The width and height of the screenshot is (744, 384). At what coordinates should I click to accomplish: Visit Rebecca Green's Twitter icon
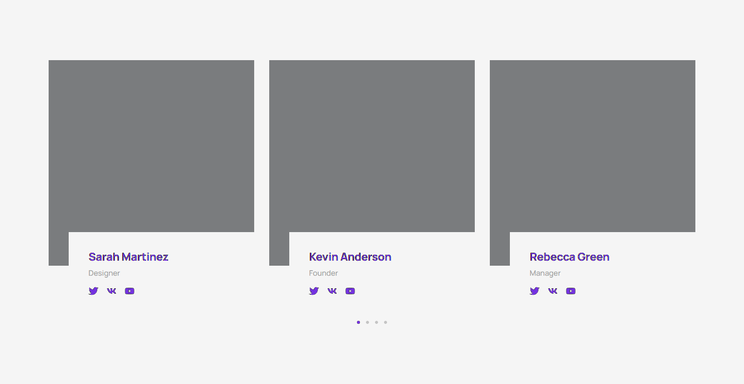pyautogui.click(x=534, y=291)
